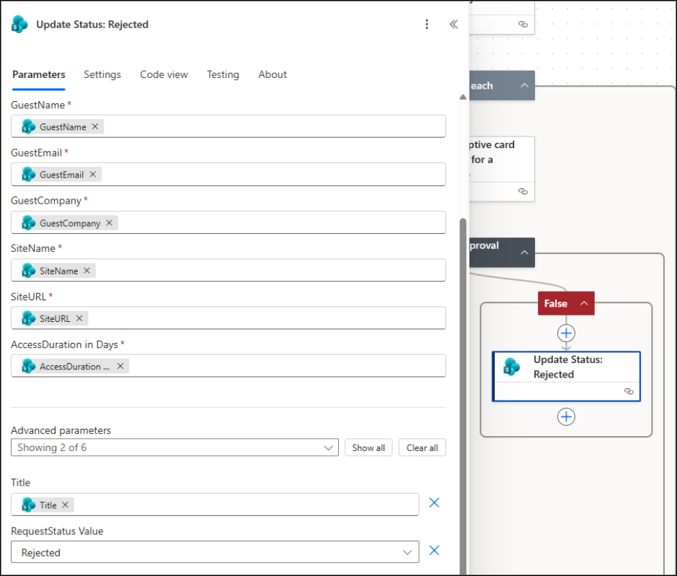Remove the GuestName token
The width and height of the screenshot is (677, 576).
click(x=94, y=126)
